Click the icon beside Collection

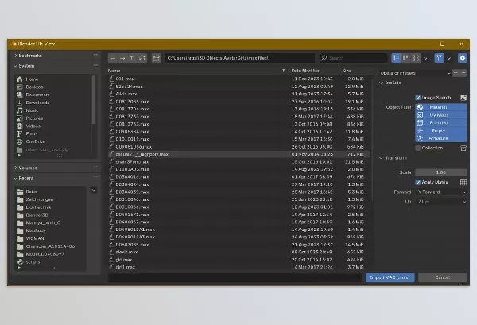point(463,148)
